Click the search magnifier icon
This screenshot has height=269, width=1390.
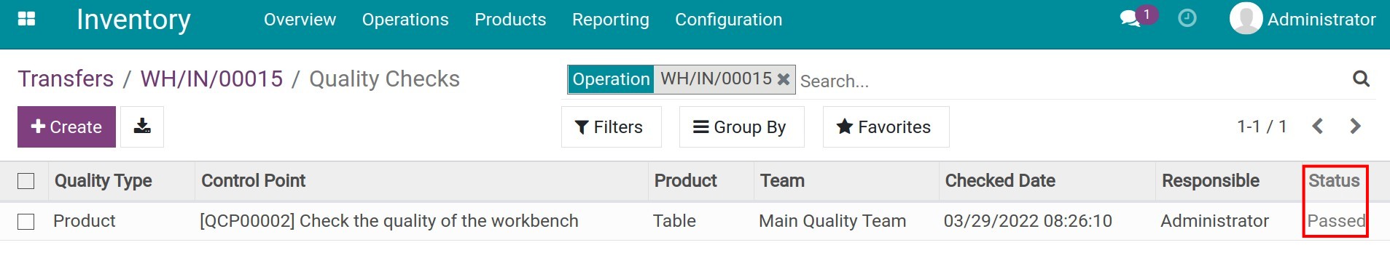coord(1361,79)
